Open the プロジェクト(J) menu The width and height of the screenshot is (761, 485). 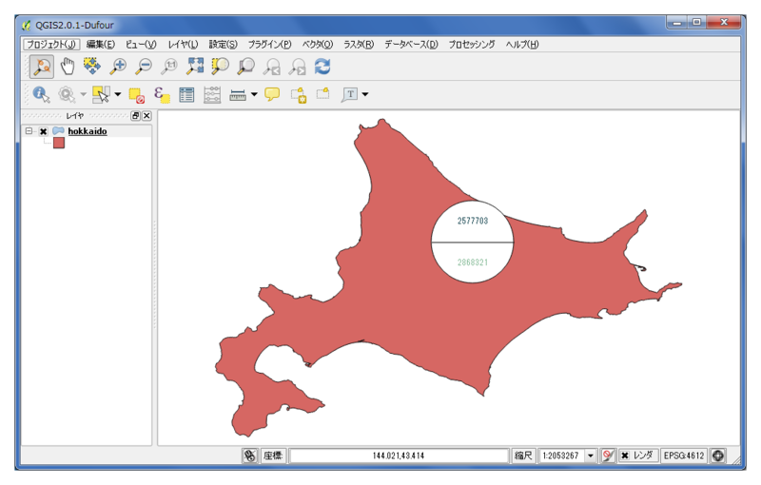tap(51, 44)
